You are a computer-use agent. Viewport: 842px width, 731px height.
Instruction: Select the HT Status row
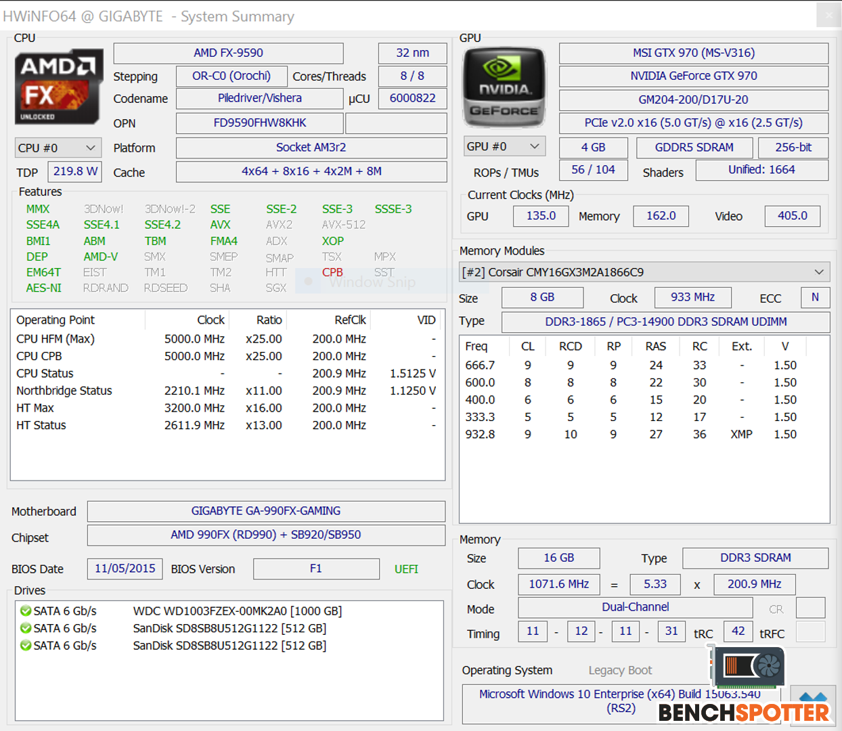[227, 425]
